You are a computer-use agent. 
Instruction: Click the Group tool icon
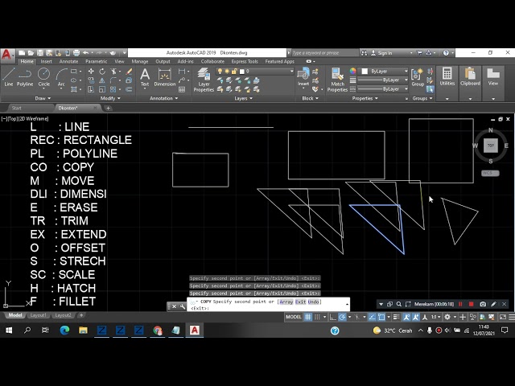pos(418,77)
